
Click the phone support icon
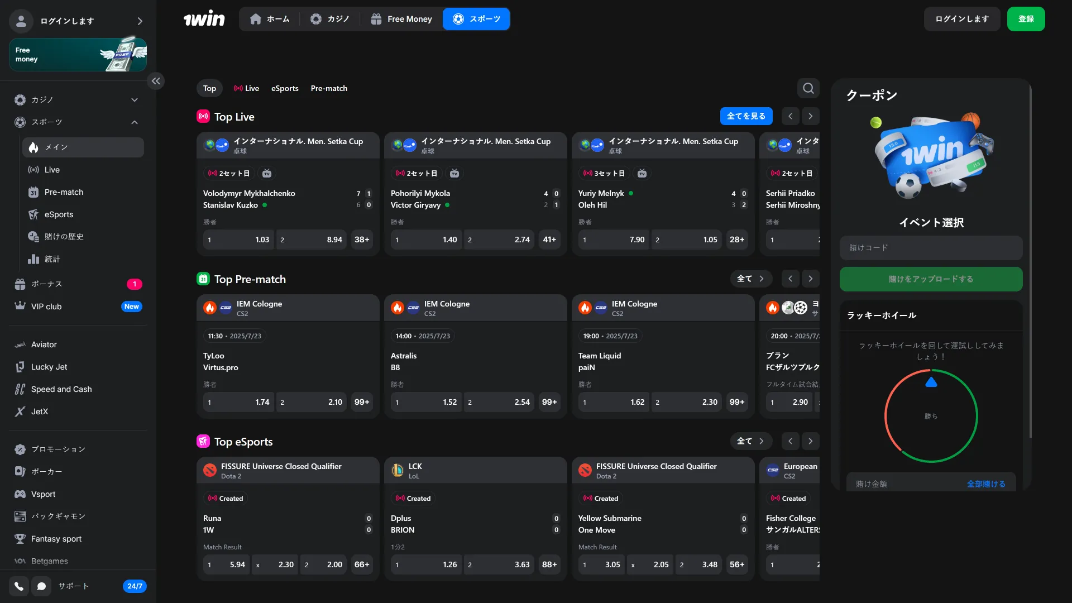pyautogui.click(x=19, y=586)
